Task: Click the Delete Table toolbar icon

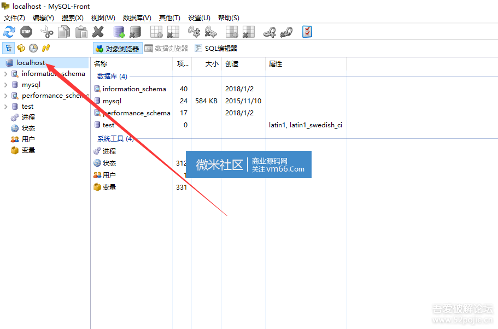Action: tap(173, 32)
